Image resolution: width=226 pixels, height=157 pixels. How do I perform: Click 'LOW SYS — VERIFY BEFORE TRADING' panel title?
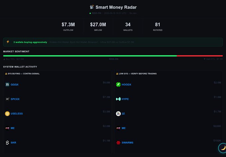(138, 74)
